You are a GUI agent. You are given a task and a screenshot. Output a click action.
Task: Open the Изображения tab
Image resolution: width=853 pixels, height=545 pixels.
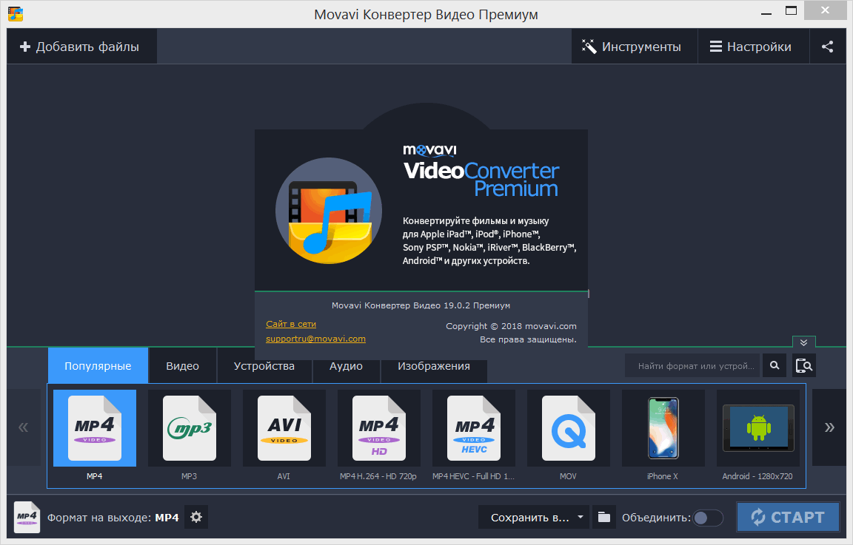(434, 366)
